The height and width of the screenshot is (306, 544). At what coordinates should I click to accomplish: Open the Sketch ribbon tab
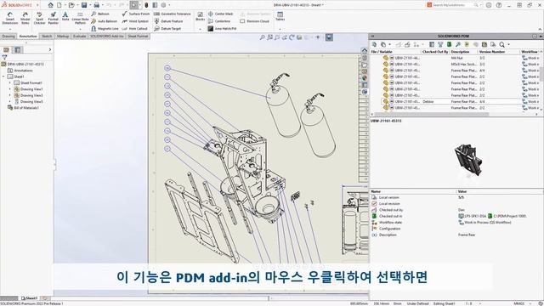[x=47, y=36]
